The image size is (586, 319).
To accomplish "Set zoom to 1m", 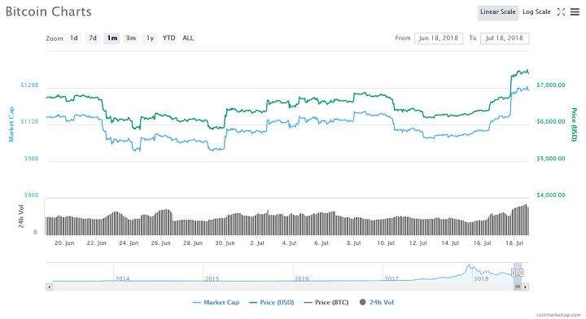I will coord(112,38).
